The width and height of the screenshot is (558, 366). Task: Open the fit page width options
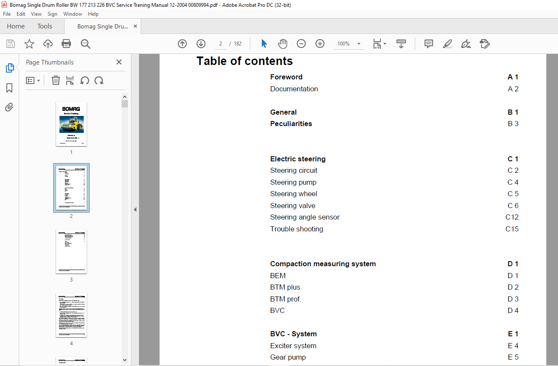[380, 44]
